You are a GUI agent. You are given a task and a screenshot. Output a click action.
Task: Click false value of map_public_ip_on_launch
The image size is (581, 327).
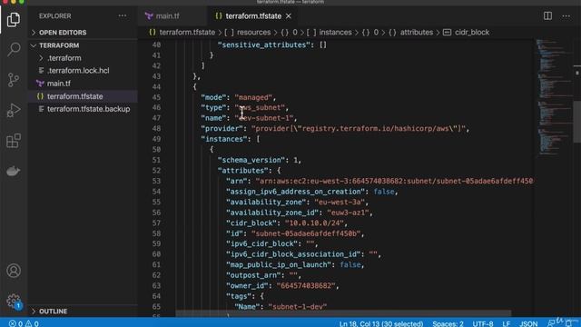[x=350, y=264]
